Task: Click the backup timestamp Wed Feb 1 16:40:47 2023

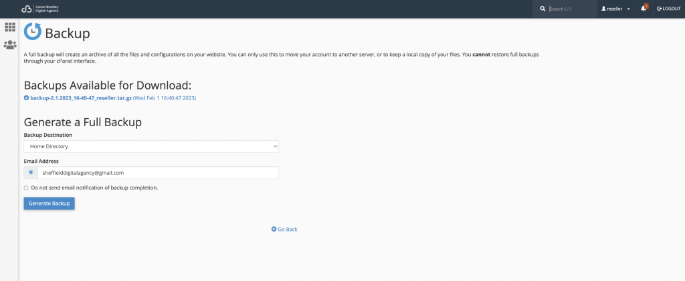Action: [165, 98]
